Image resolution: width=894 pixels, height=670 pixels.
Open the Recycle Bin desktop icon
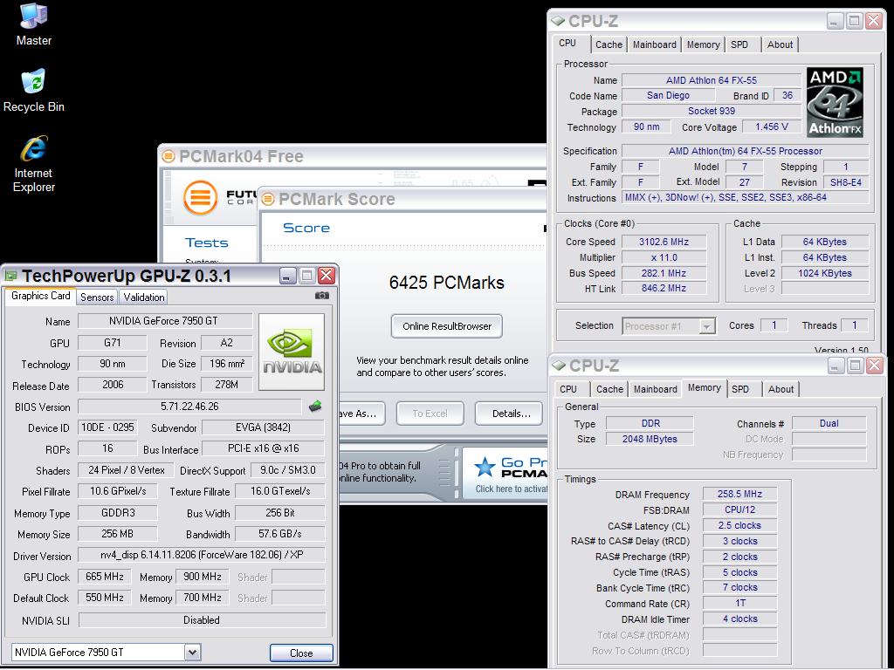point(34,91)
